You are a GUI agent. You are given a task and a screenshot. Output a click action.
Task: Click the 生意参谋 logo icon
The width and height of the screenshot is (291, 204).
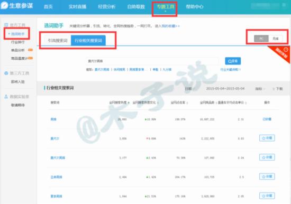coord(4,5)
